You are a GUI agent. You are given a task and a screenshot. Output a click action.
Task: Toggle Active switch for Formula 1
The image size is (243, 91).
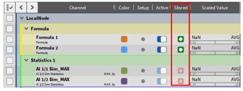(x=162, y=39)
